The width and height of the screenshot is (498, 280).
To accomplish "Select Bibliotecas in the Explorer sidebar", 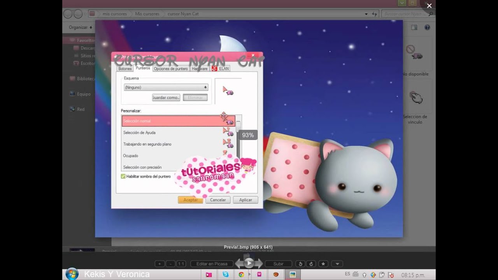I will click(82, 79).
